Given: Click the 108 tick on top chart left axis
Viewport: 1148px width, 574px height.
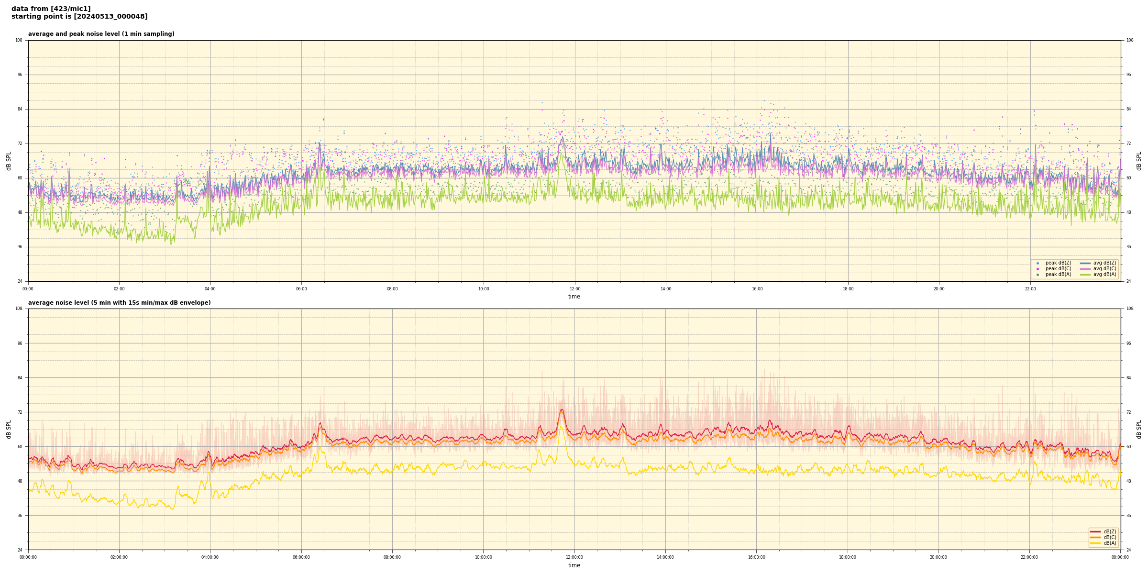Looking at the screenshot, I should (19, 40).
